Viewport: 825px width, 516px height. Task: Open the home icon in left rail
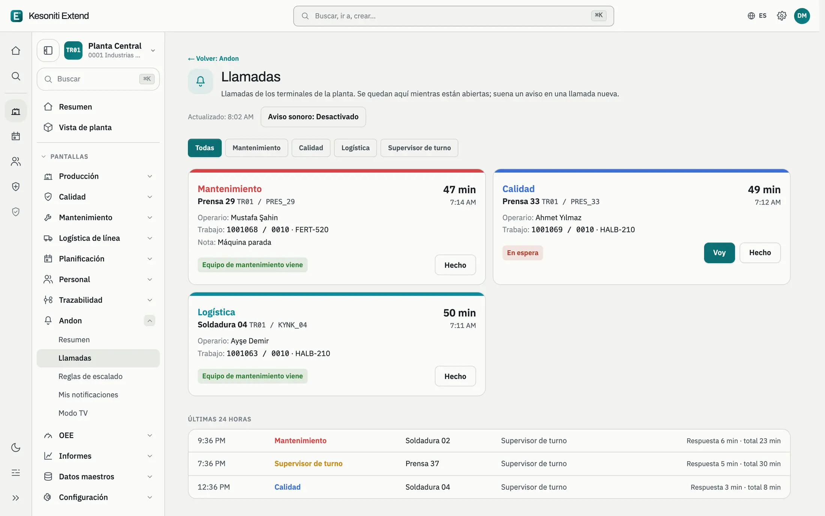[16, 50]
